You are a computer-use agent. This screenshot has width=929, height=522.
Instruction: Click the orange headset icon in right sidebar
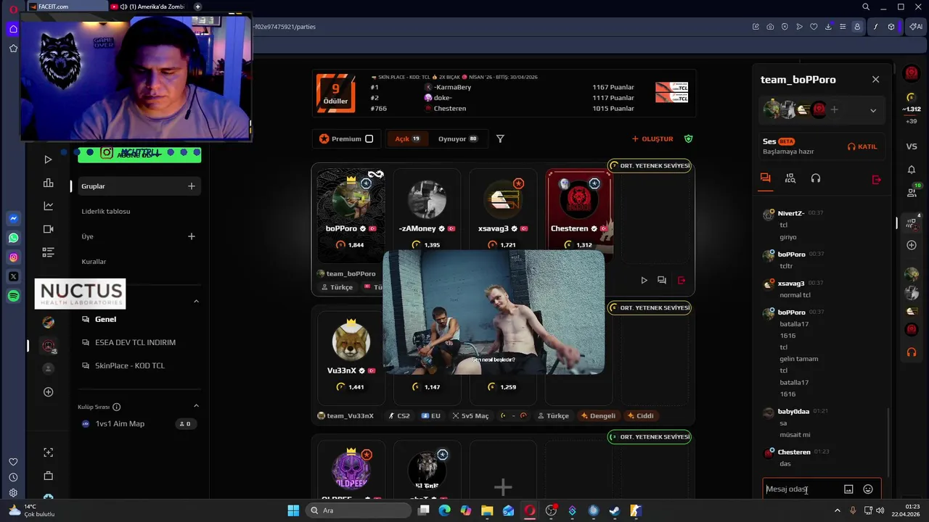click(x=912, y=352)
